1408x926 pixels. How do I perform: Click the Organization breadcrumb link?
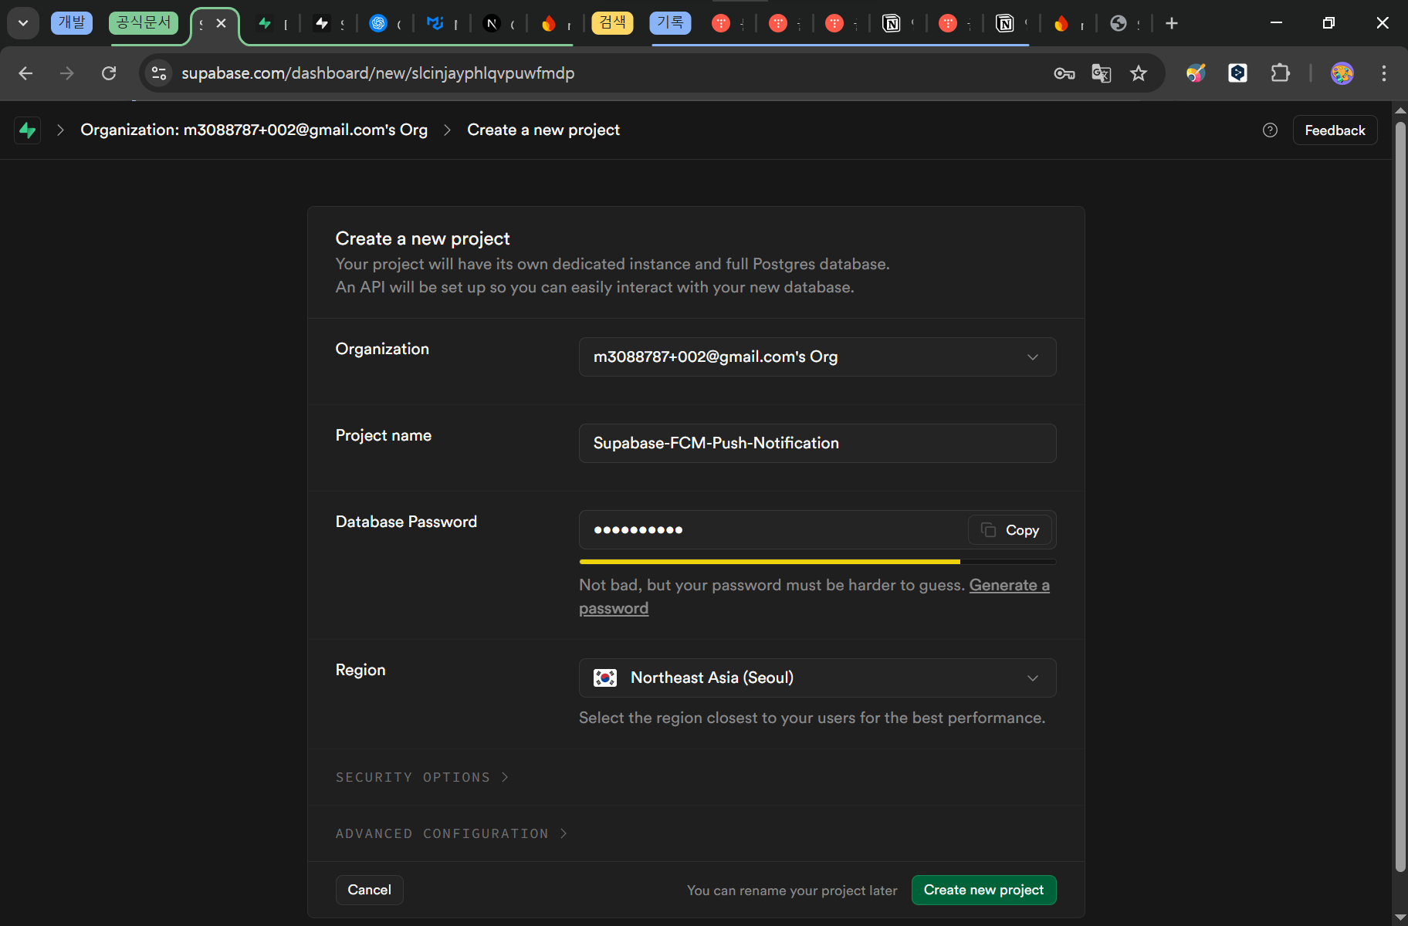pos(254,130)
